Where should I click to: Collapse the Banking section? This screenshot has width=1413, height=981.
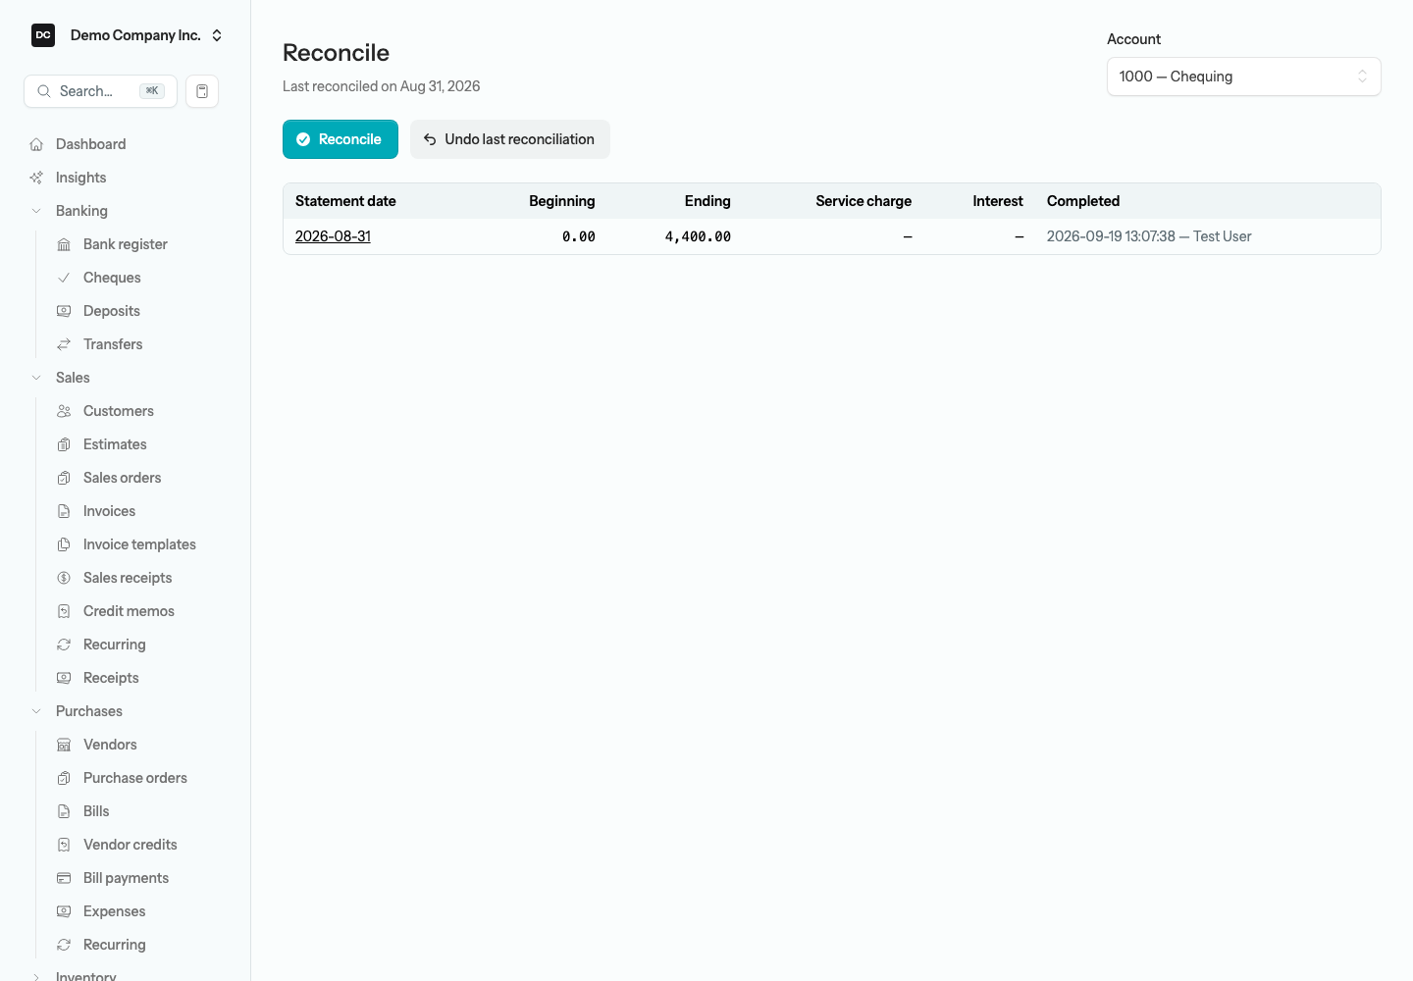coord(36,211)
